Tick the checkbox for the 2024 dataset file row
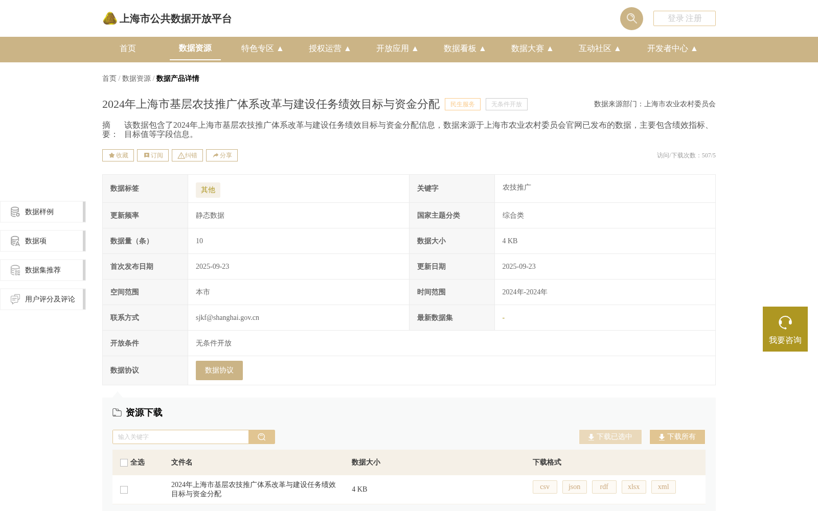The width and height of the screenshot is (818, 511). [124, 490]
